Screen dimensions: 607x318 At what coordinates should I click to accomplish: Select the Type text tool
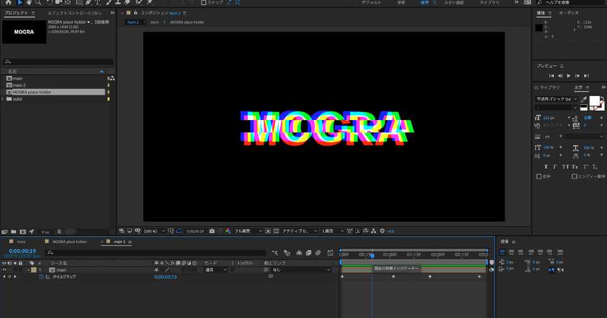click(97, 3)
